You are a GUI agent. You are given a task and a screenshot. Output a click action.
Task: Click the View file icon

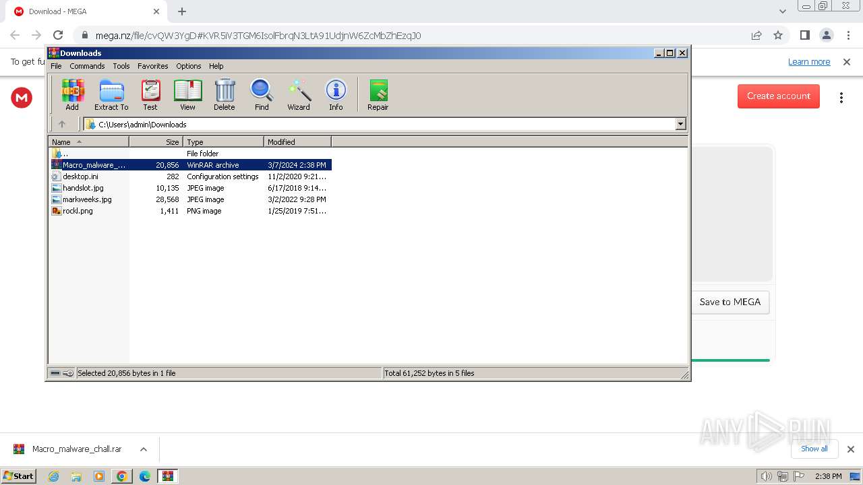coord(187,94)
